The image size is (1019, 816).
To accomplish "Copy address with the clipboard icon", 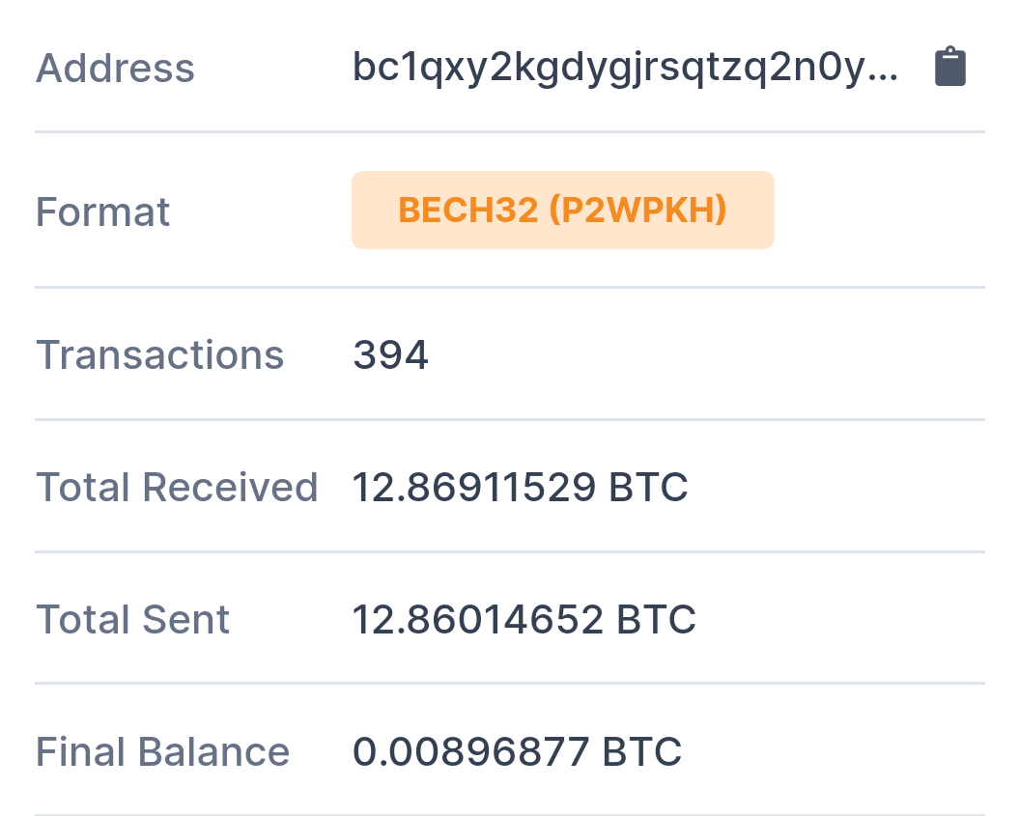I will (950, 67).
